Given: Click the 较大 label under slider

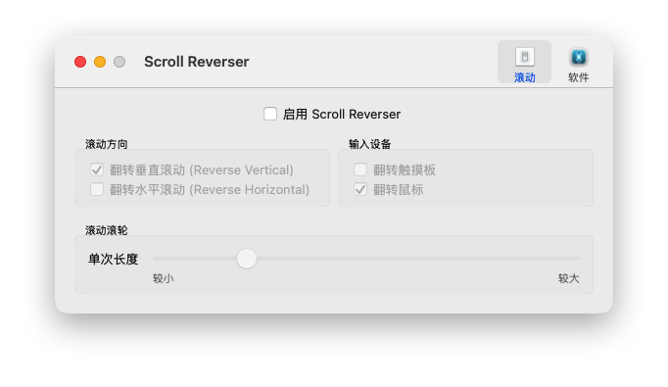Looking at the screenshot, I should pos(569,278).
